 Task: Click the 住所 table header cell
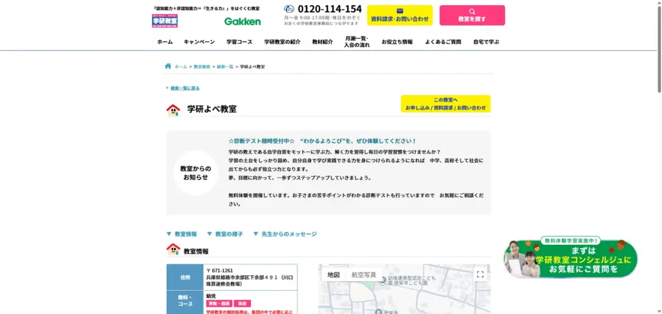(x=185, y=277)
